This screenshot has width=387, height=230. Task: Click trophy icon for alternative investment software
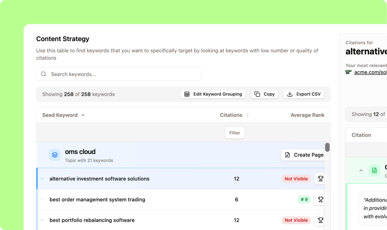320,179
